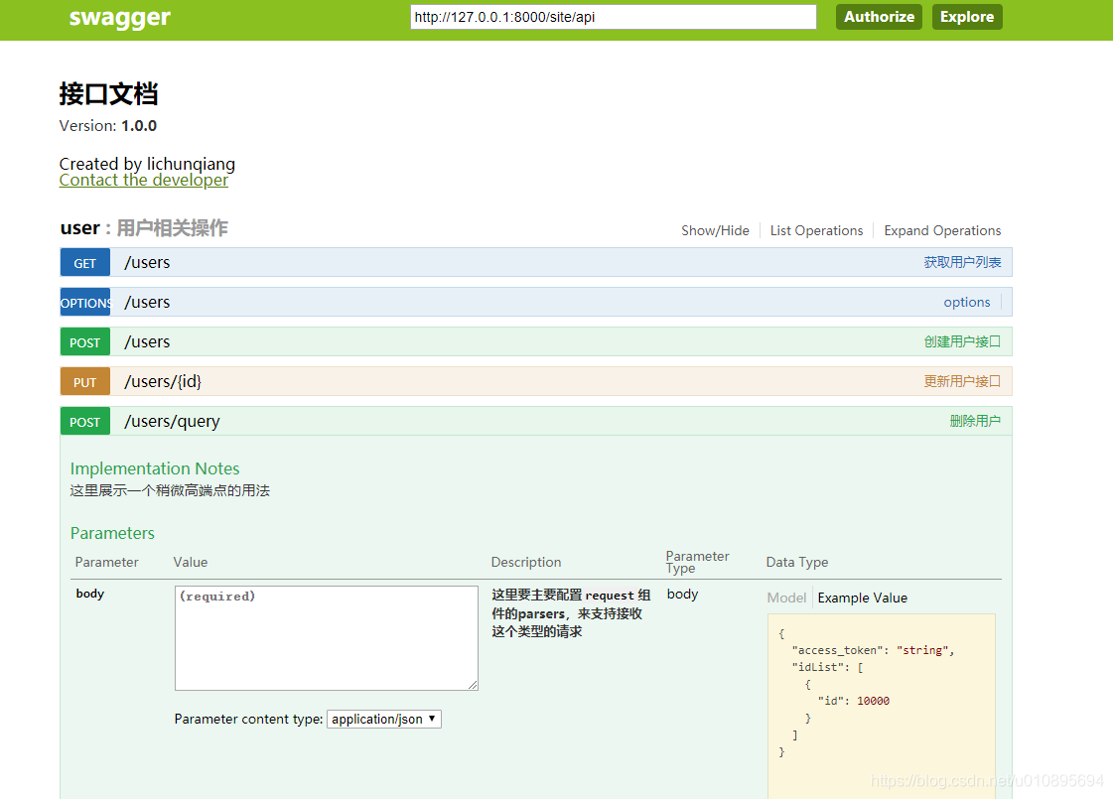Open the Contact the developer link
The width and height of the screenshot is (1113, 799).
(143, 180)
